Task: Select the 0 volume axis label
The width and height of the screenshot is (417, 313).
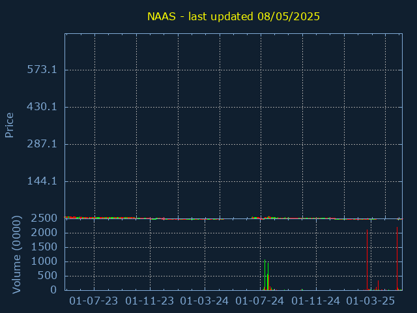Action: [x=53, y=290]
